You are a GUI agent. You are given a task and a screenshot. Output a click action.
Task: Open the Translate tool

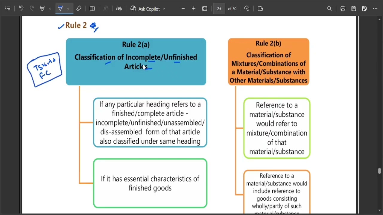tap(119, 9)
